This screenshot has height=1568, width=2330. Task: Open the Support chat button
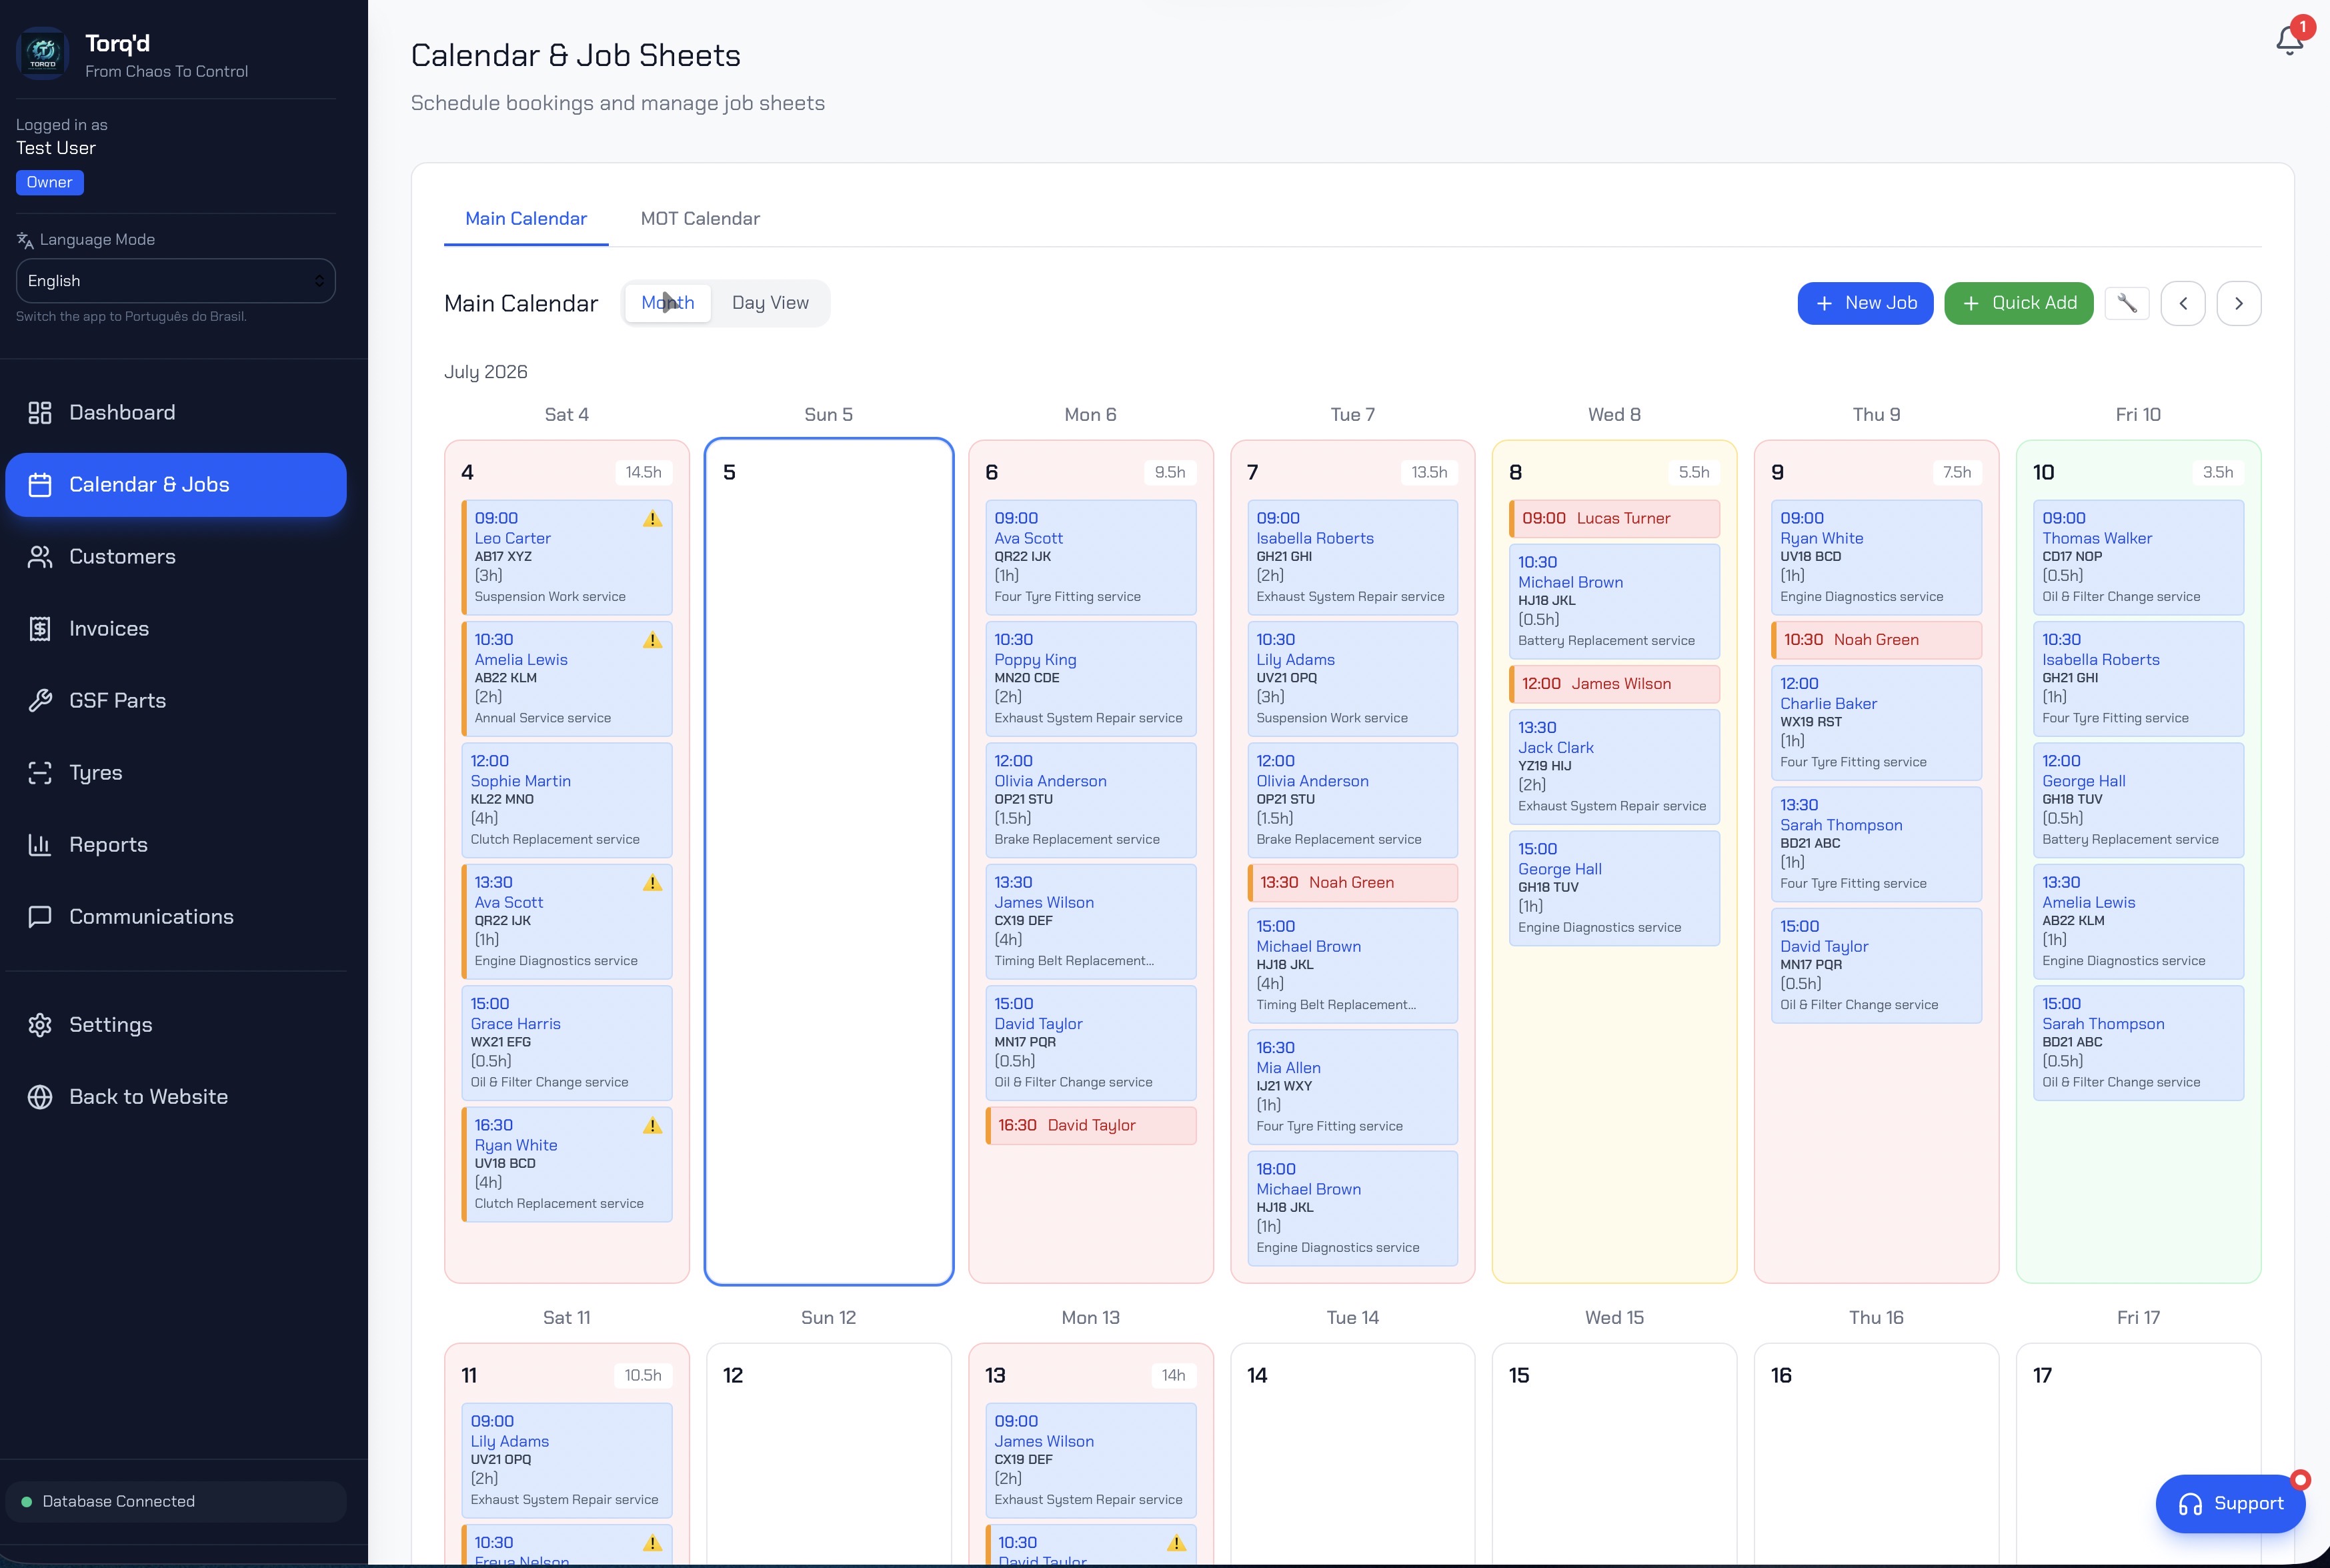(2230, 1504)
